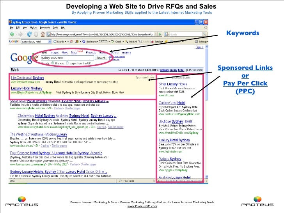The image size is (284, 213).
Task: Select 'the web' search radio button
Action: pyautogui.click(x=53, y=63)
